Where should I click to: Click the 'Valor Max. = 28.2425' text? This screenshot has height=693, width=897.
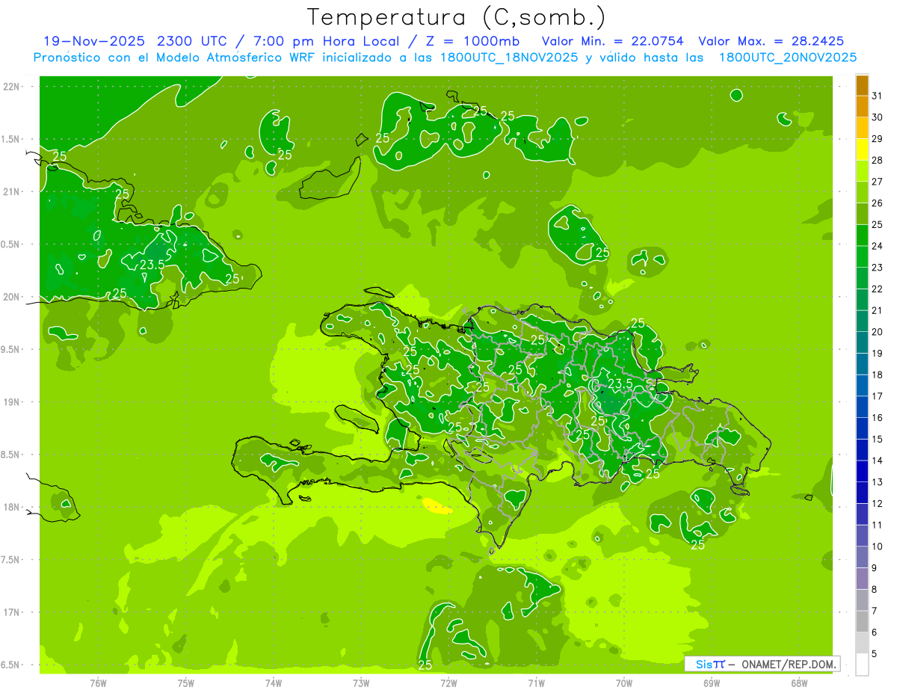(x=771, y=41)
